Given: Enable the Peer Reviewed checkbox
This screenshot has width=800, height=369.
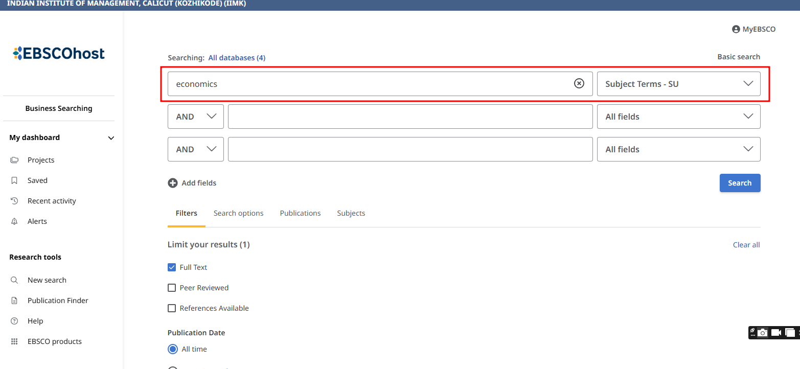Looking at the screenshot, I should click(x=172, y=288).
